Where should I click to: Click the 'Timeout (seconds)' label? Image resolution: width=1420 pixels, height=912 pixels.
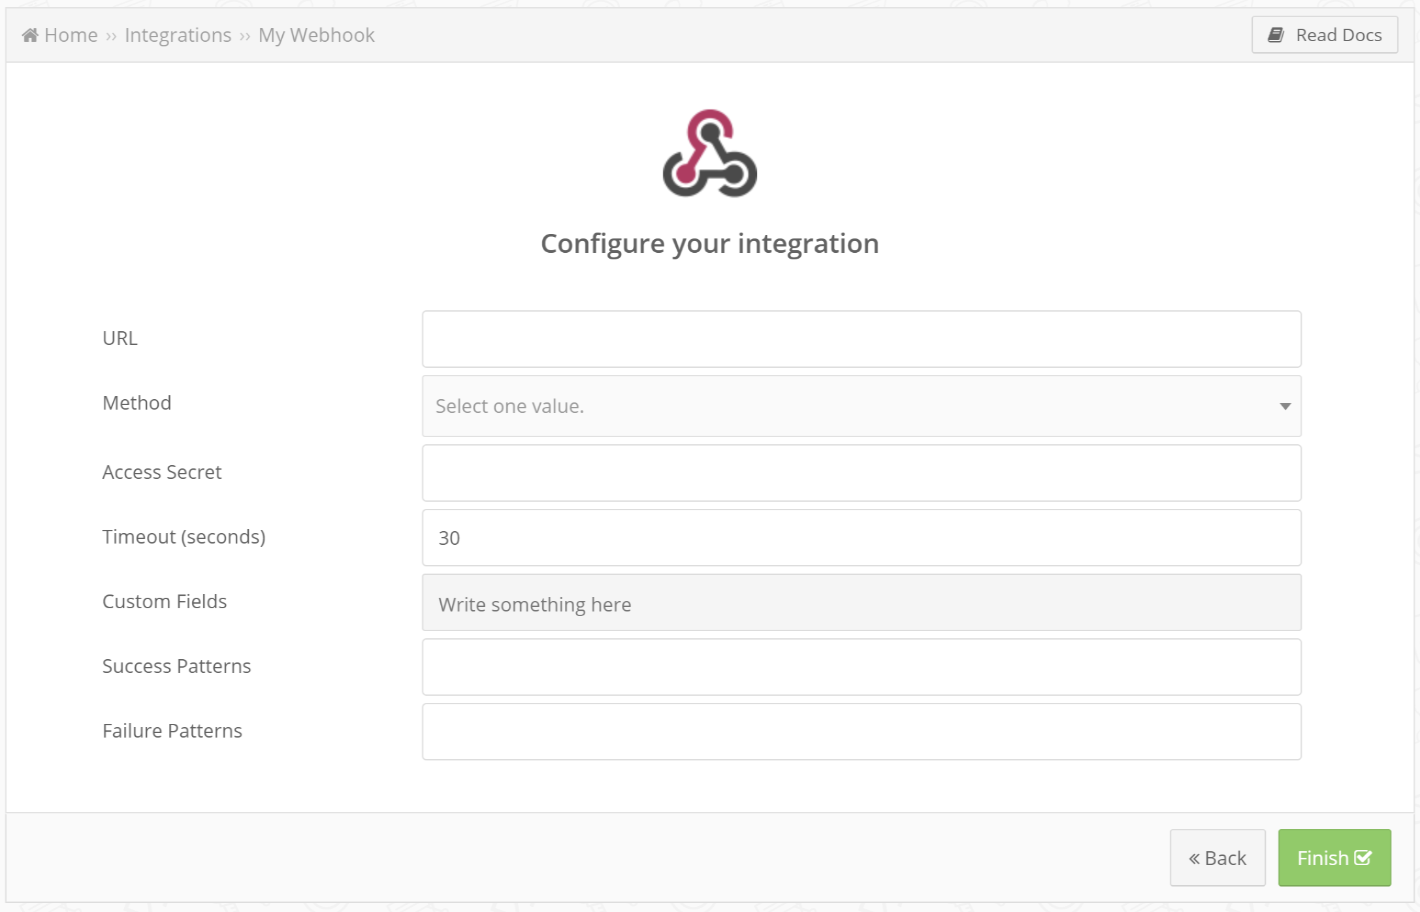click(x=184, y=536)
